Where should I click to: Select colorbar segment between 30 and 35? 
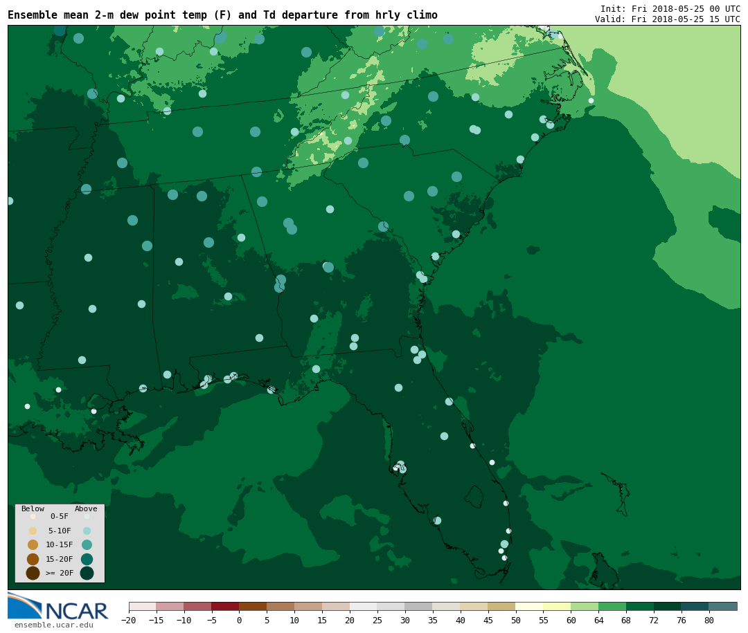click(x=419, y=606)
